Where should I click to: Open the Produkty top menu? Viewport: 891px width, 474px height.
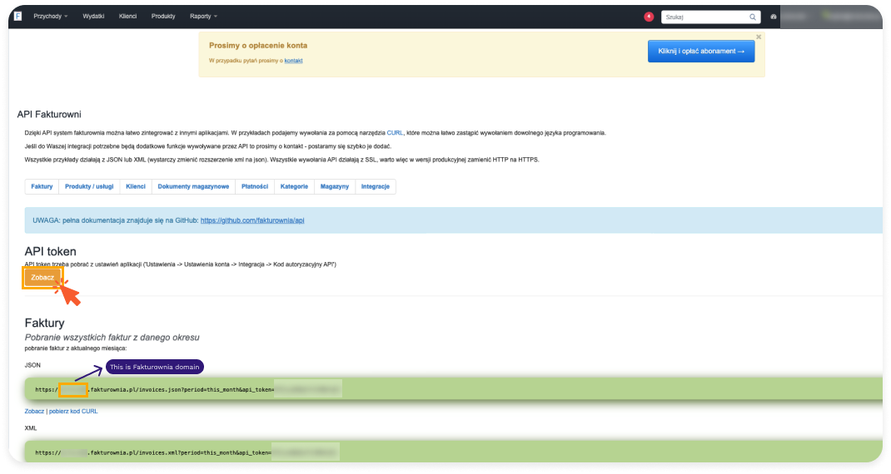tap(163, 16)
